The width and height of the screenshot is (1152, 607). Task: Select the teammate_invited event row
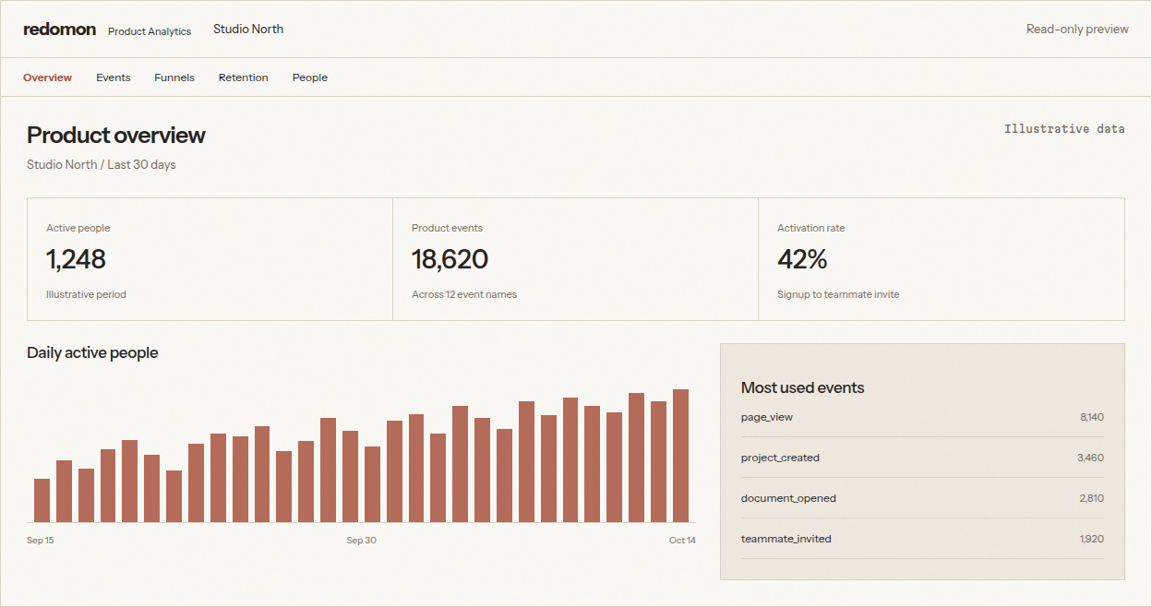[922, 540]
